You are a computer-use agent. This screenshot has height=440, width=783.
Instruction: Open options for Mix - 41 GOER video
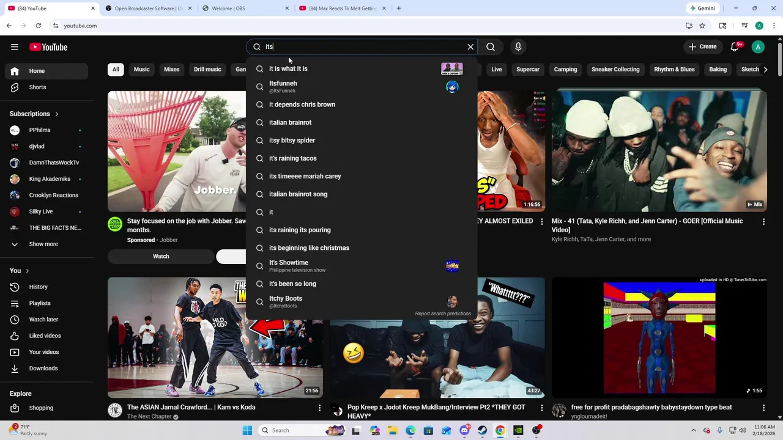[763, 222]
